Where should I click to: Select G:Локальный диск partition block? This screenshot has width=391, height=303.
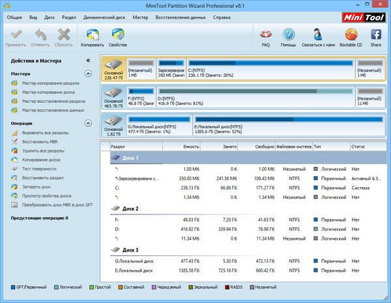160,125
